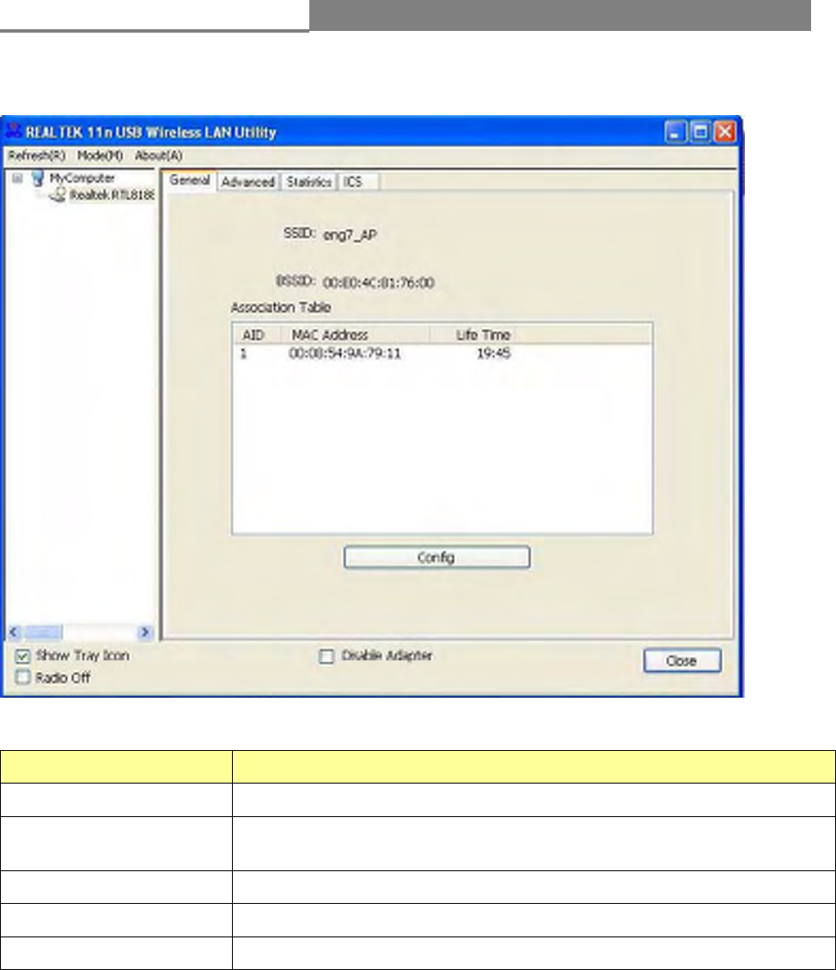Click the tree pane right scroll arrow
This screenshot has height=970, width=836.
(x=145, y=632)
